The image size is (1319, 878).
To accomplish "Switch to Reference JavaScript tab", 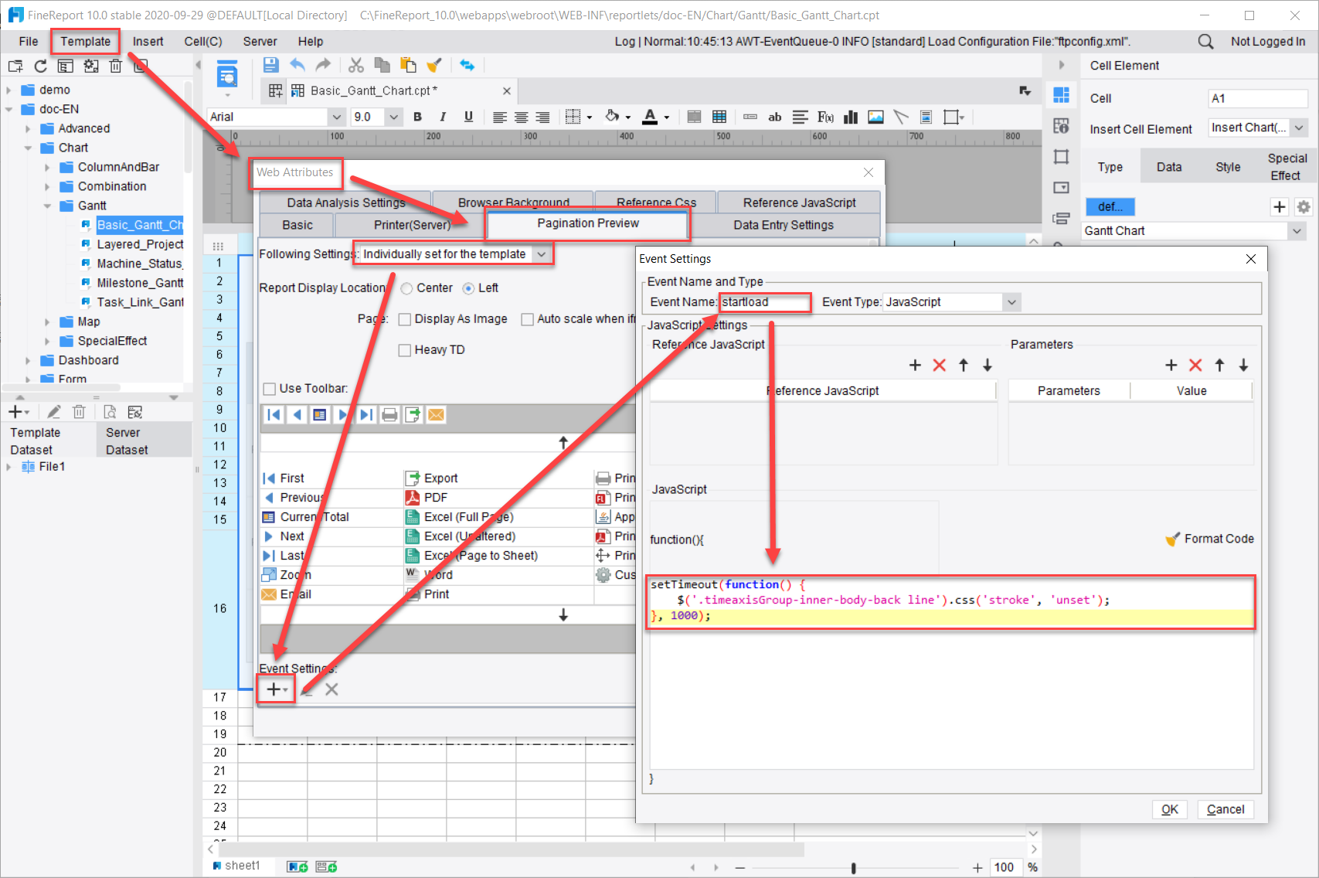I will pyautogui.click(x=799, y=202).
